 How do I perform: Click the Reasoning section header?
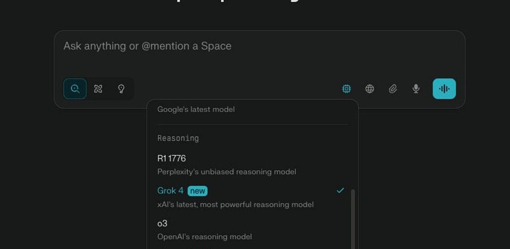pos(178,138)
